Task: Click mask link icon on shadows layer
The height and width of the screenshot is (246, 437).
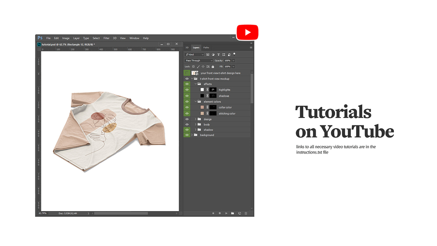Action: point(207,96)
